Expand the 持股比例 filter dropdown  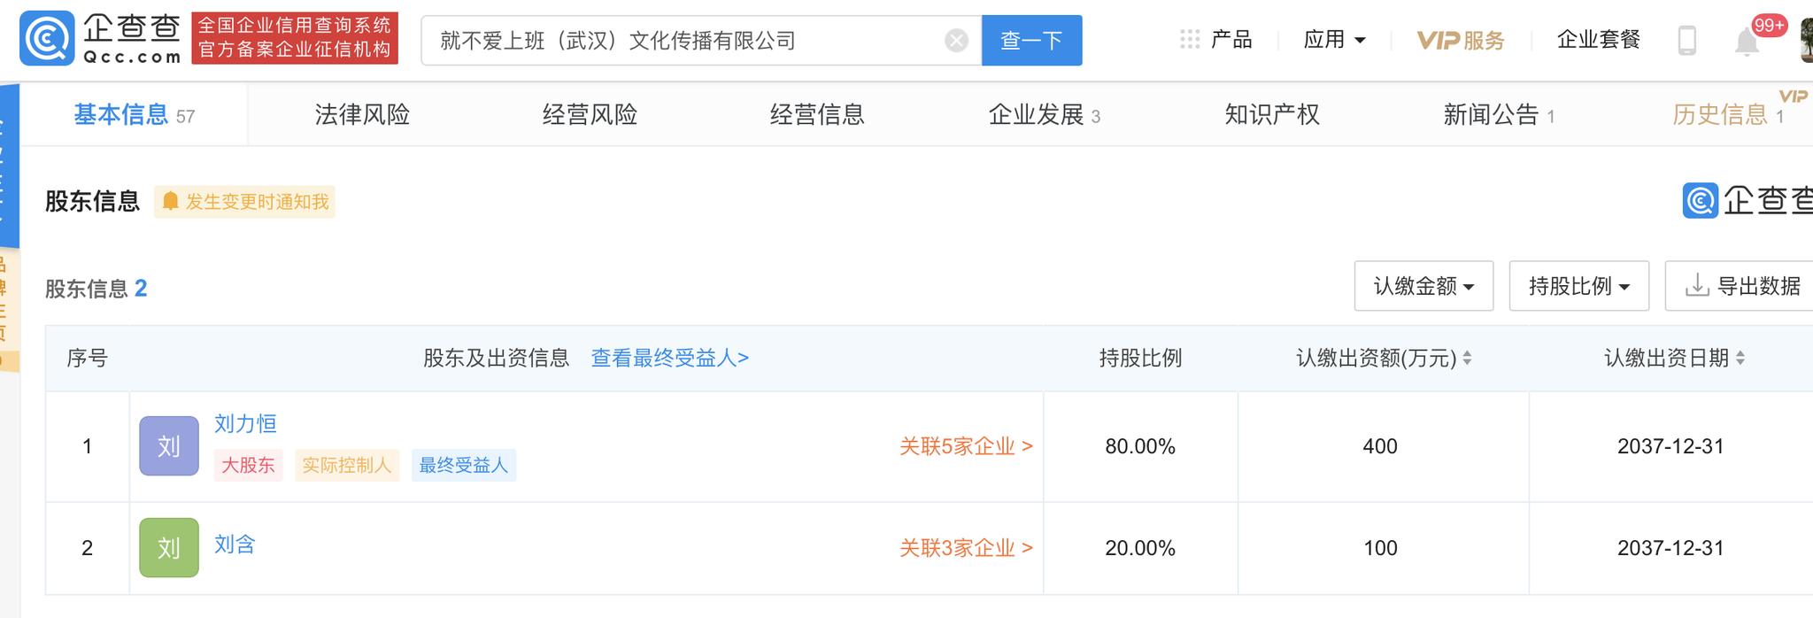coord(1578,286)
